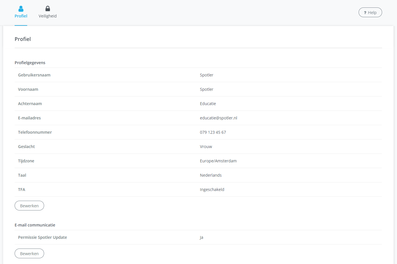Image resolution: width=397 pixels, height=264 pixels.
Task: Click the Veiligheid padlock icon
Action: pos(48,9)
